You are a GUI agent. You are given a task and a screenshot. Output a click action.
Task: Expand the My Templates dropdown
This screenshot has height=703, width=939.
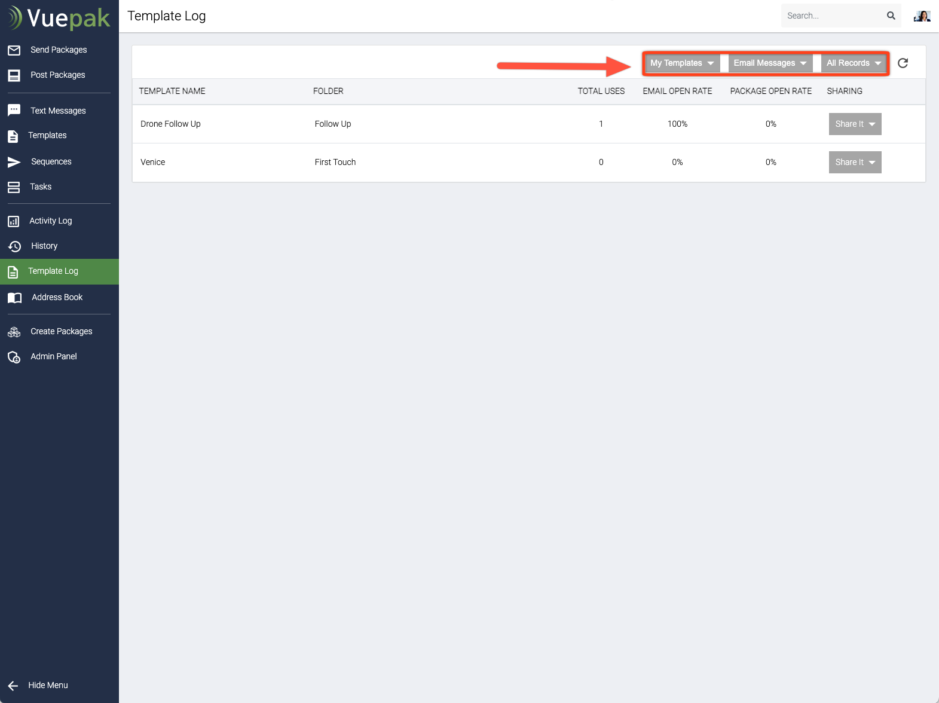[682, 63]
